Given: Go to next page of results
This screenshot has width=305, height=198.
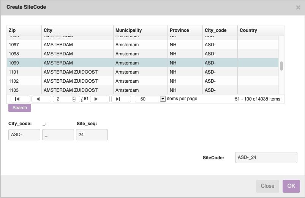Looking at the screenshot, I should point(100,99).
